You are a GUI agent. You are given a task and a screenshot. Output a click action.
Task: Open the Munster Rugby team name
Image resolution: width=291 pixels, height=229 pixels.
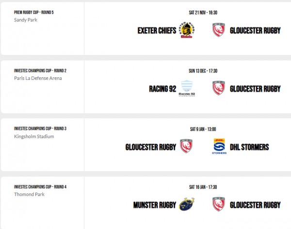155,205
